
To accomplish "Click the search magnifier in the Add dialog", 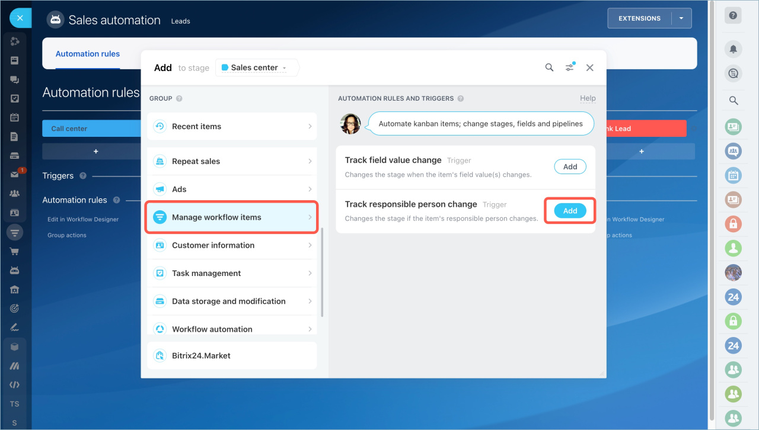I will click(549, 68).
